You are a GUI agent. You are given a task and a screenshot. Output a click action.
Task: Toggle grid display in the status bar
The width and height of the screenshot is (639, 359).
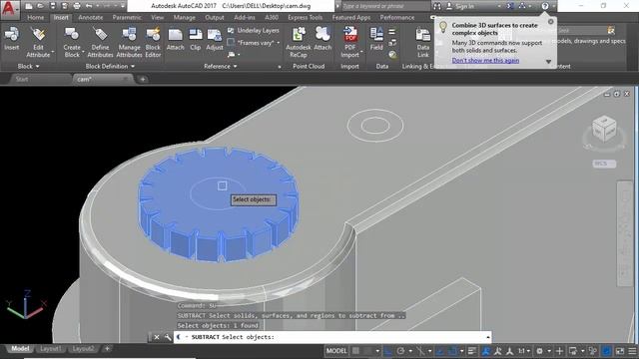click(x=355, y=351)
